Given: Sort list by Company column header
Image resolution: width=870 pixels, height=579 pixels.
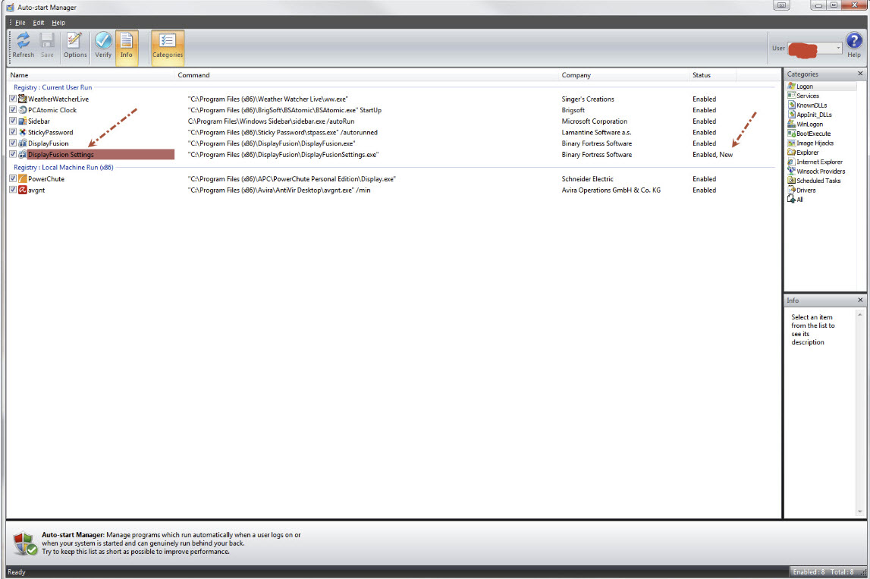Looking at the screenshot, I should click(x=576, y=75).
